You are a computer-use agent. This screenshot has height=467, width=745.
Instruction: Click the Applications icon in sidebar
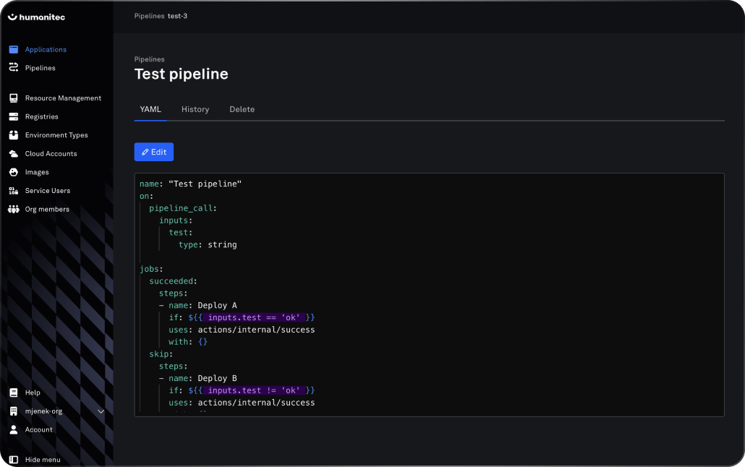click(x=13, y=50)
